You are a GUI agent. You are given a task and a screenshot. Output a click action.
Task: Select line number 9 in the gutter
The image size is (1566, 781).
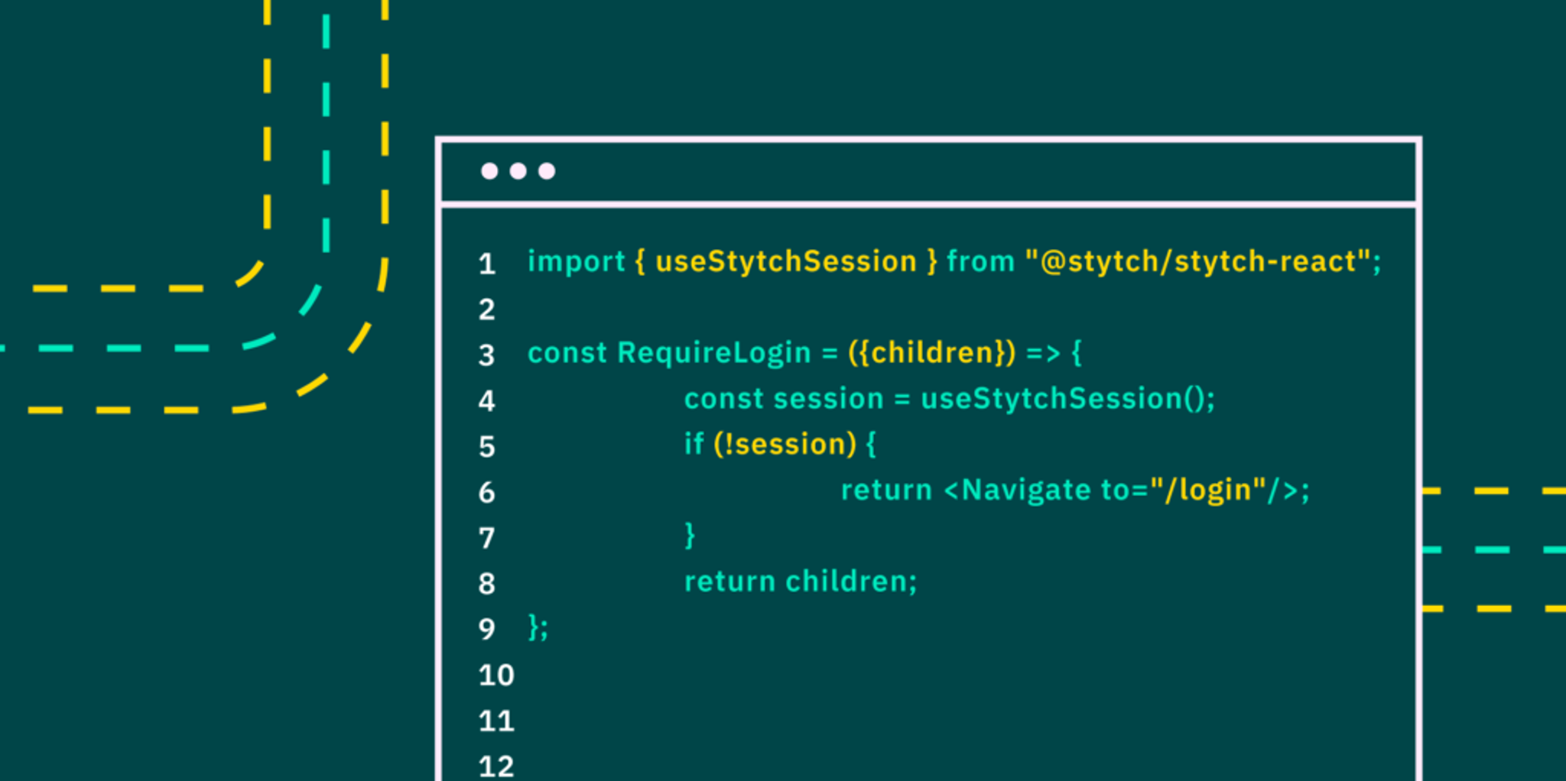click(x=487, y=630)
